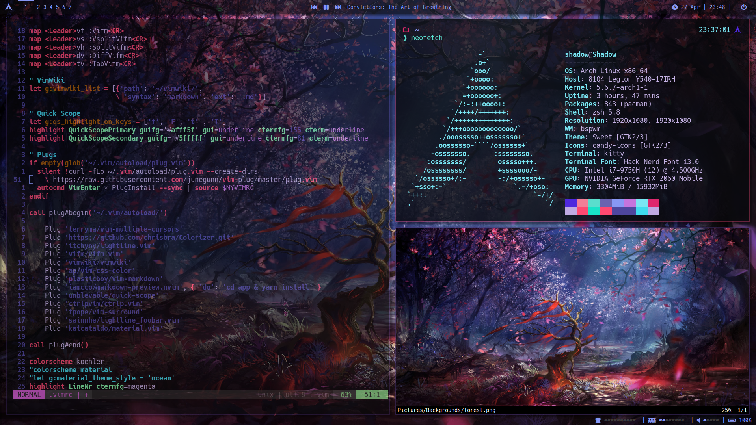Screen dimensions: 756x425
Task: Click the autocmd VimEnter PlugInstall line
Action: coord(145,188)
